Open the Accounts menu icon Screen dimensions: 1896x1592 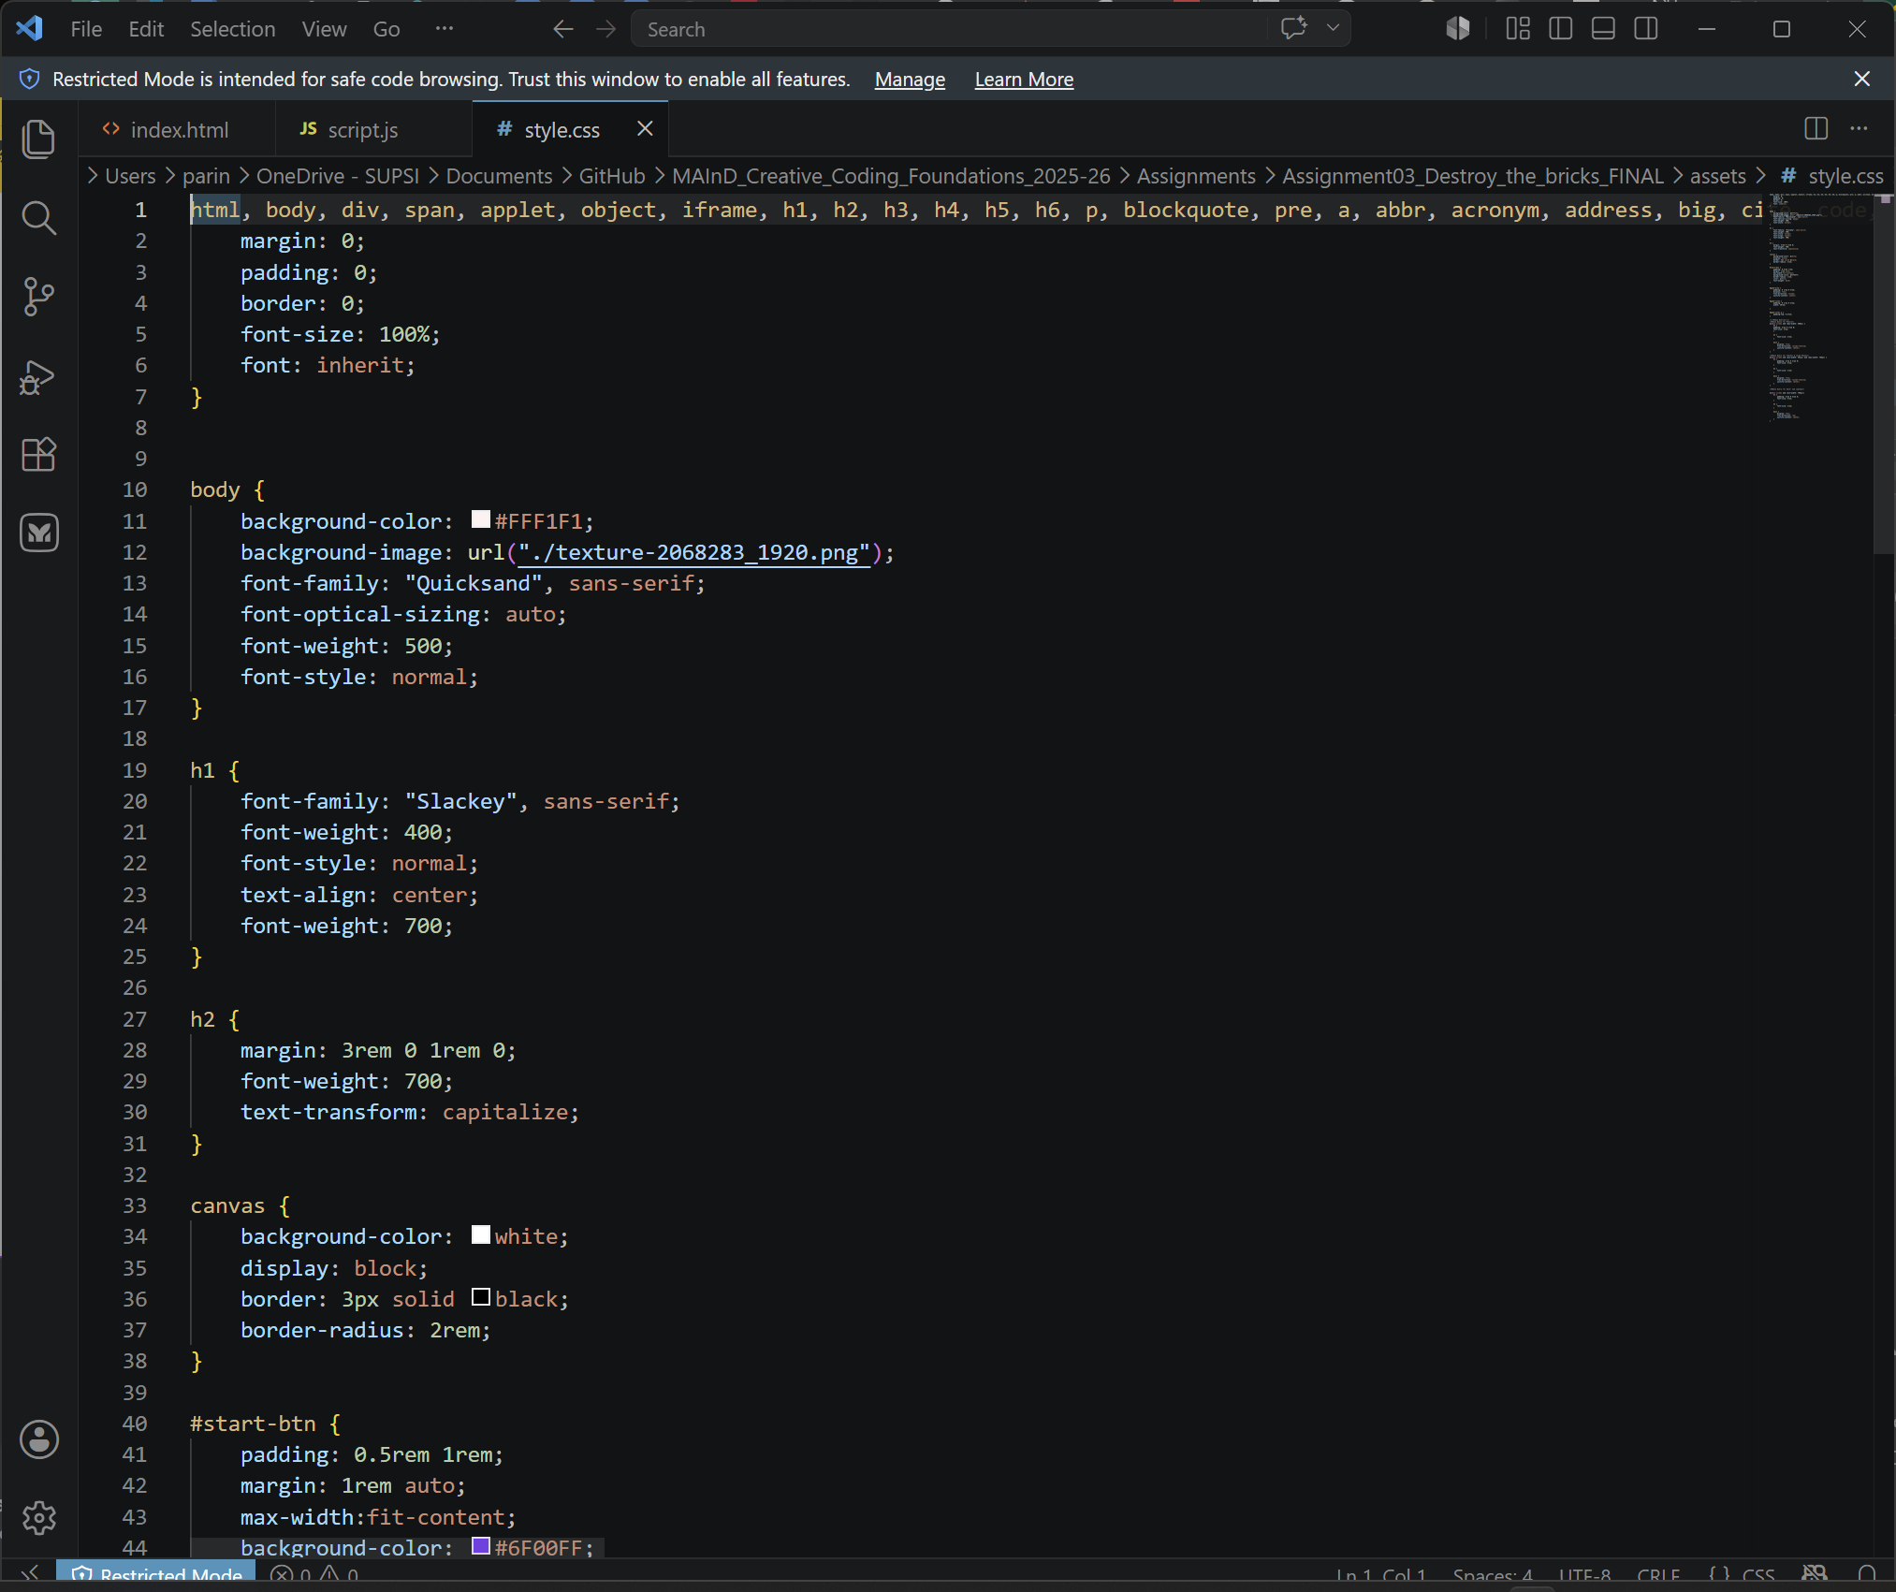(x=38, y=1439)
